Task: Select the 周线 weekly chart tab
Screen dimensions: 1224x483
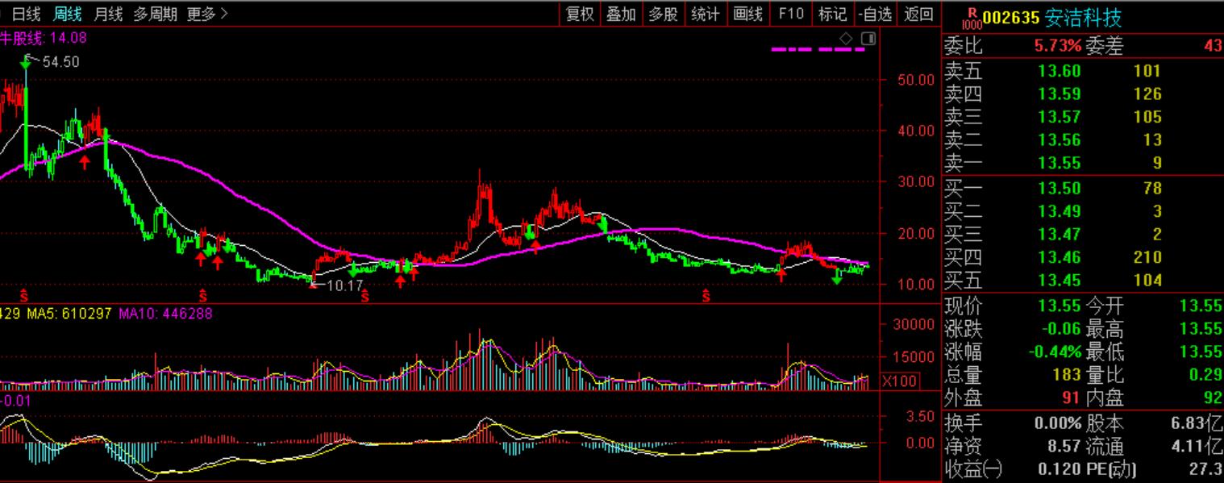Action: click(x=67, y=14)
